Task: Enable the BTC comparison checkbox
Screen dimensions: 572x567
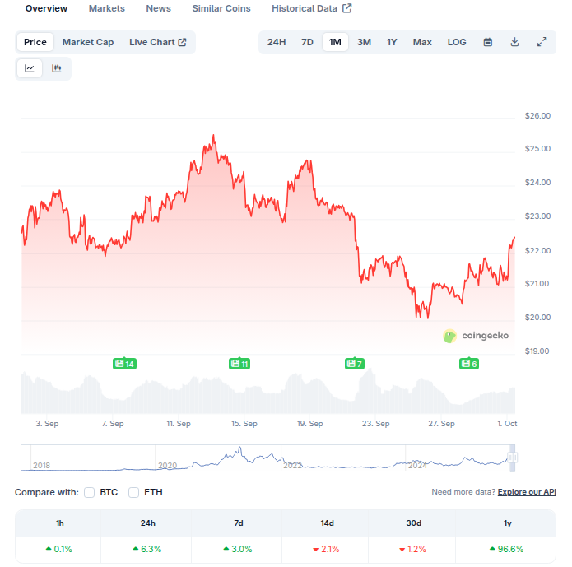Action: point(90,492)
